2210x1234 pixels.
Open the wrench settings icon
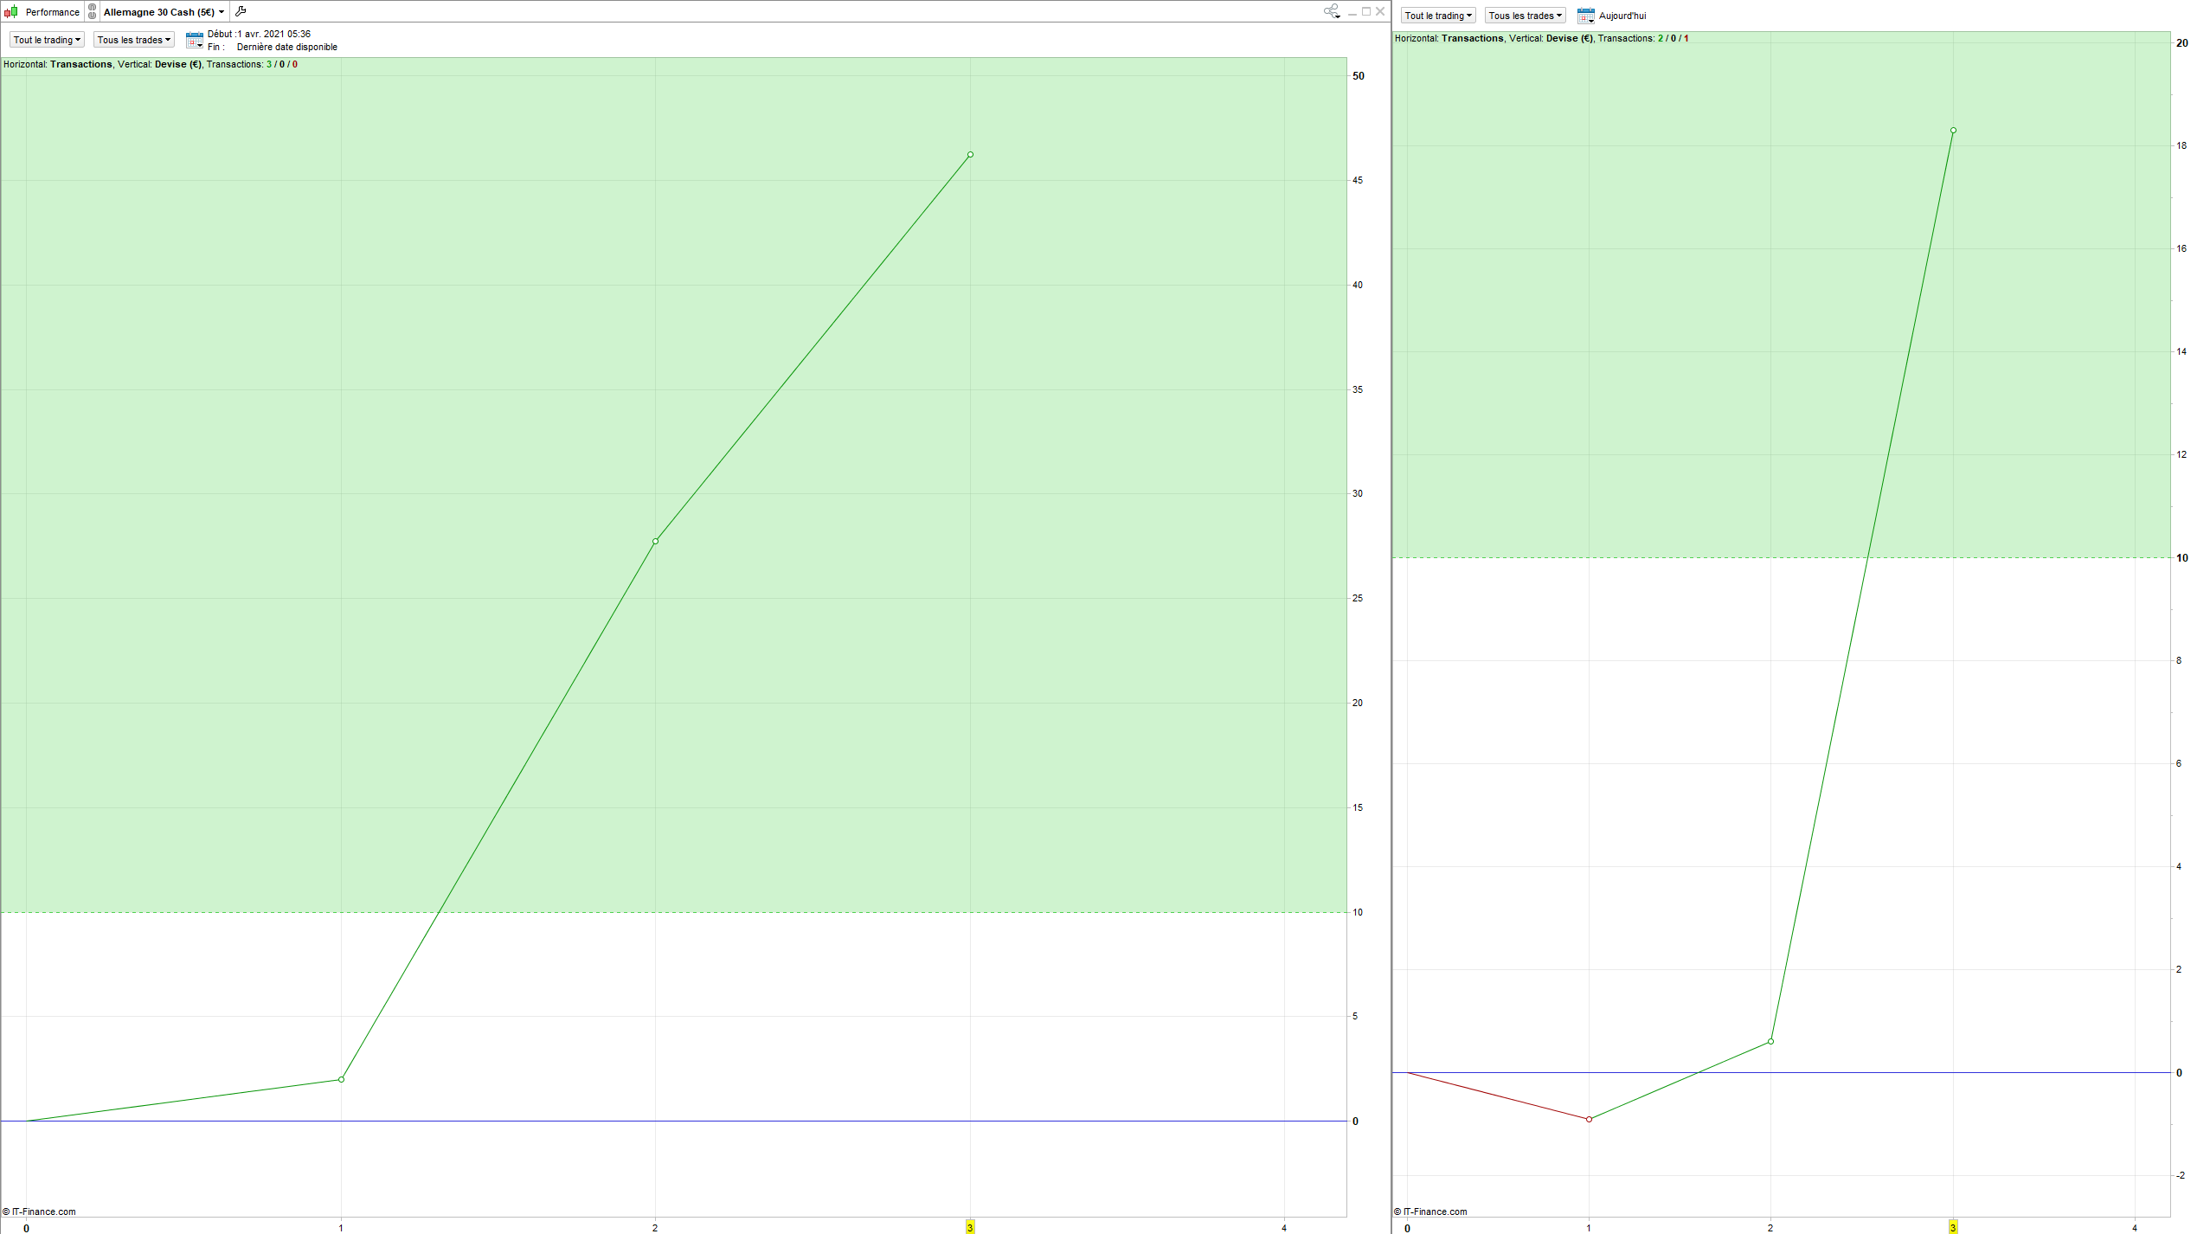[241, 12]
